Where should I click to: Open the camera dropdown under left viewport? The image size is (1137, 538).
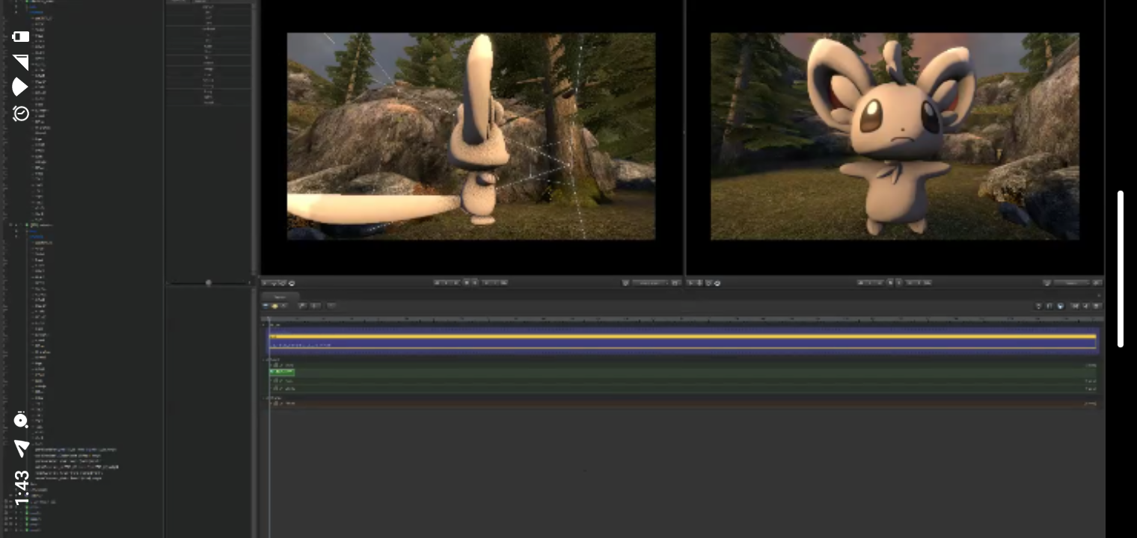pos(650,282)
